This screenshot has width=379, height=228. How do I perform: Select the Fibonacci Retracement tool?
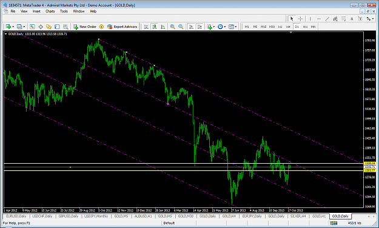344,19
